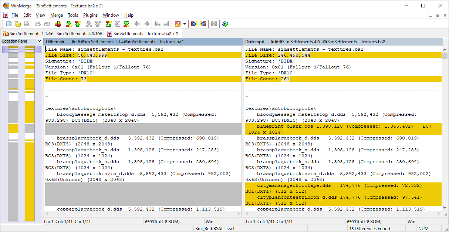
Task: Expand the dropdown arrow beside the wrench icon
Action: pyautogui.click(x=185, y=24)
